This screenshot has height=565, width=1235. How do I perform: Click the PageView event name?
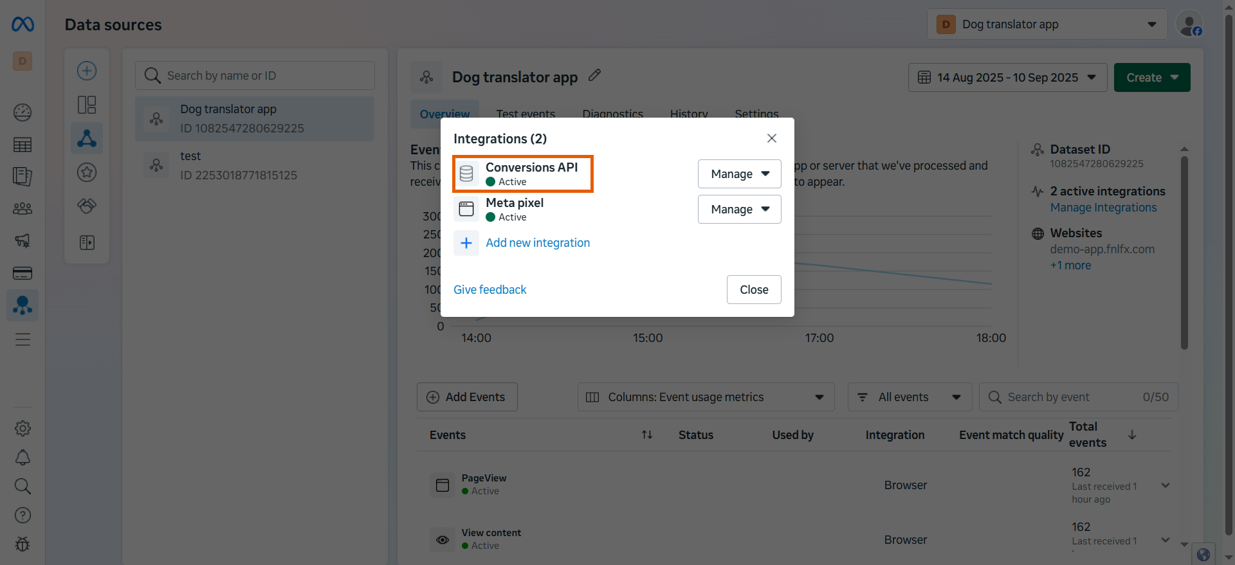484,478
